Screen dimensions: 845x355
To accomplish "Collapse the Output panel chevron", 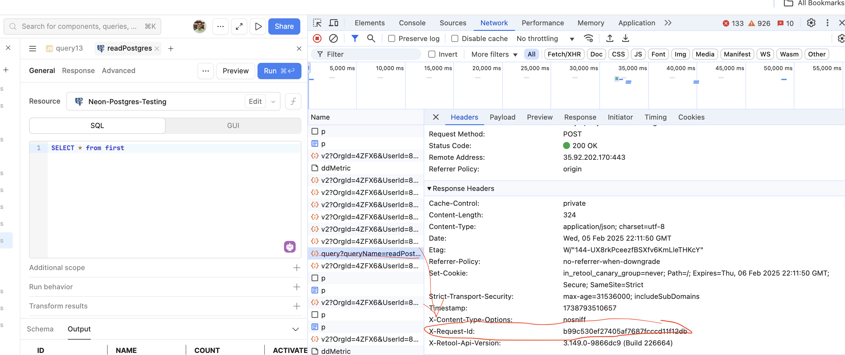I will point(295,329).
